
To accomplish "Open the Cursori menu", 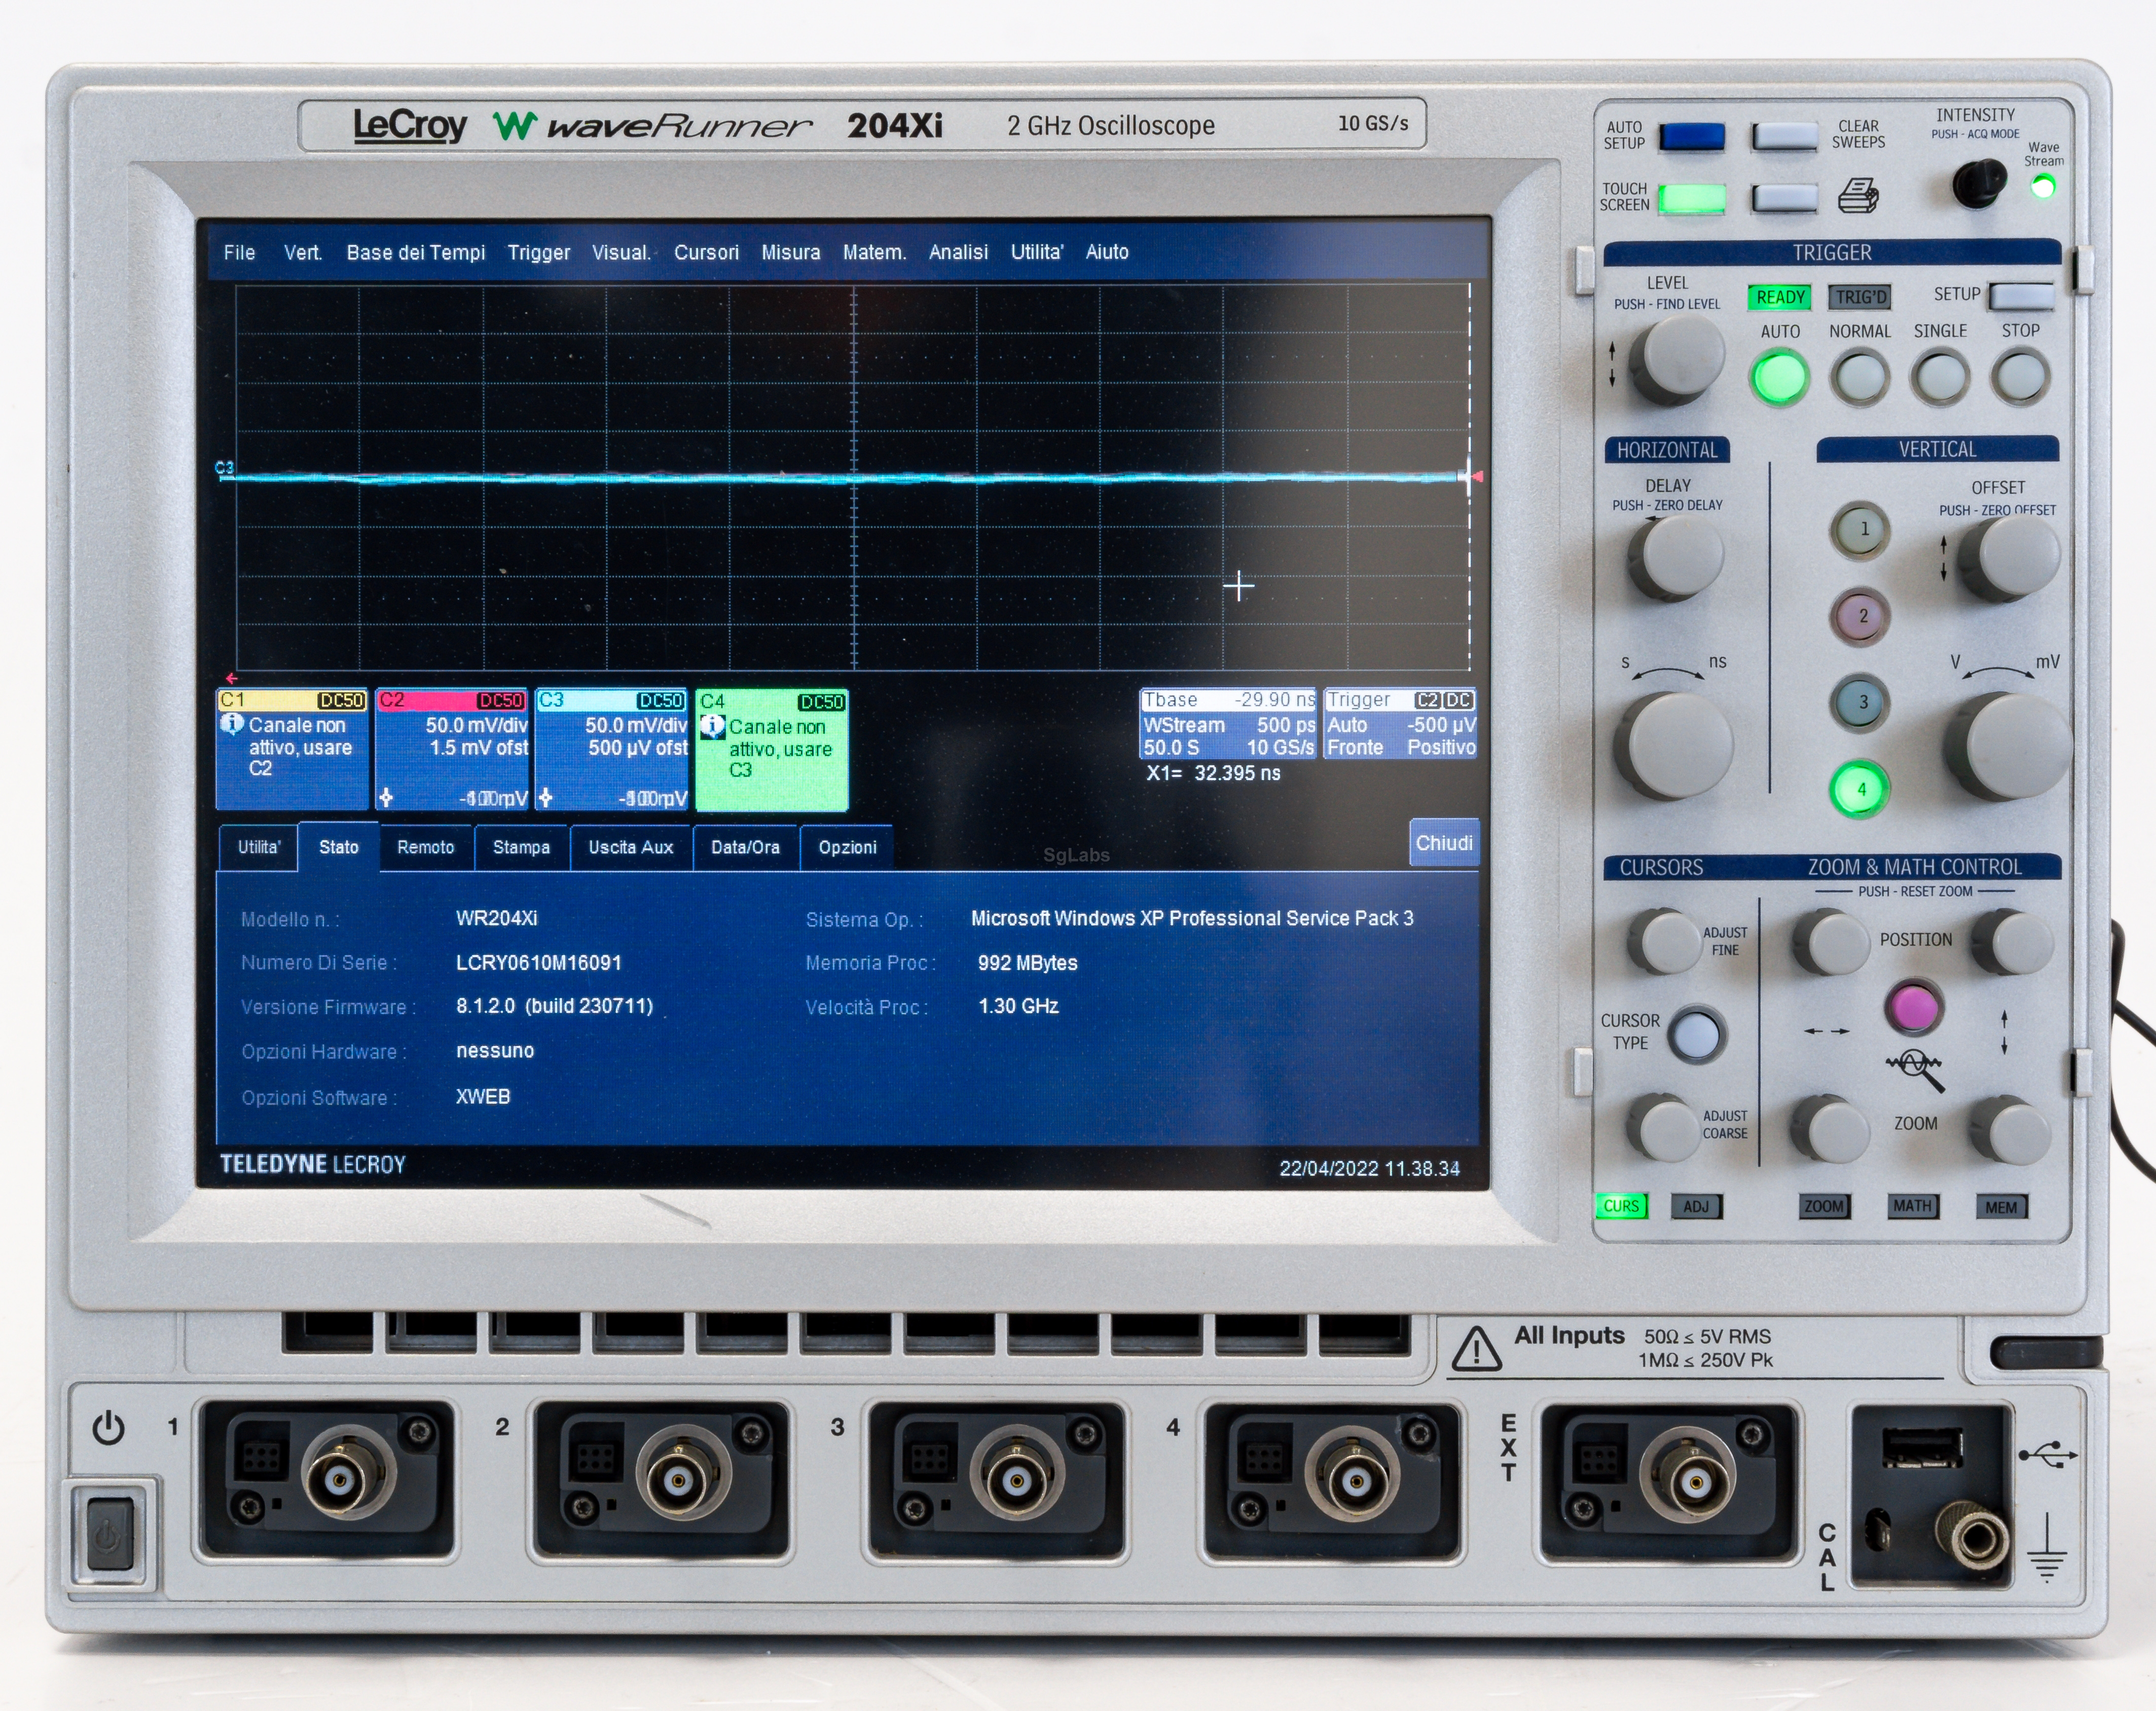I will click(706, 252).
